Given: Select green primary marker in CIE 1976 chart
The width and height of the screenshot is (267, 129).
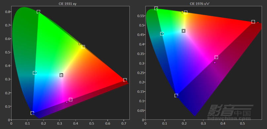Looking at the screenshot, I should point(156,8).
